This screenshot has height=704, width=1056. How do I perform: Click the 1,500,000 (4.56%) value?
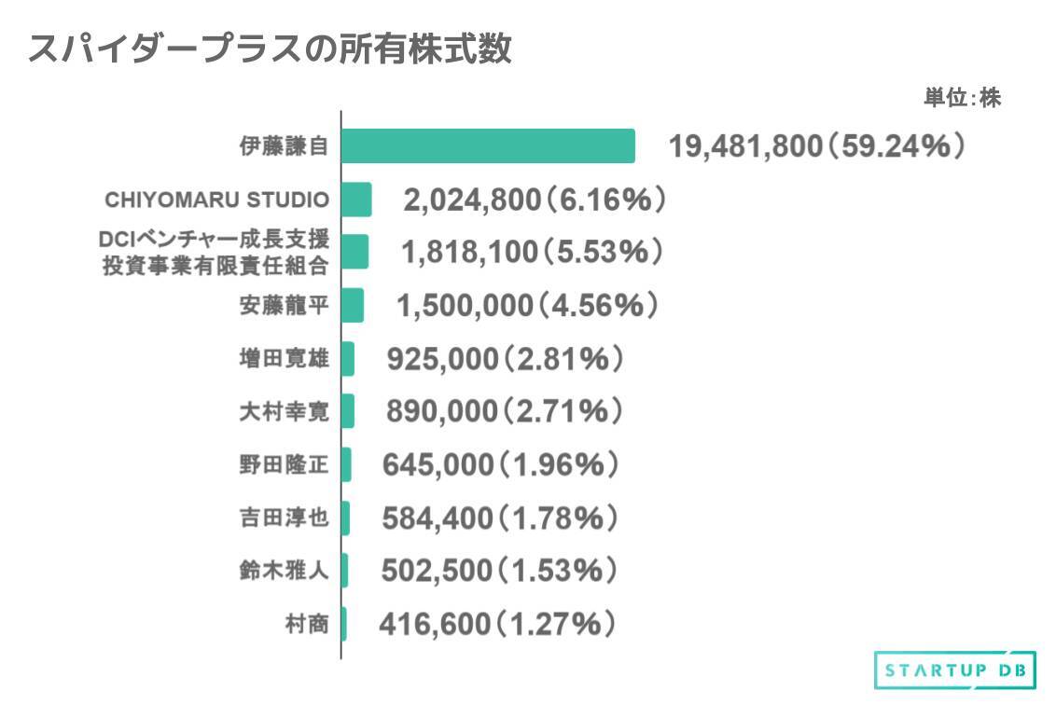click(x=528, y=305)
